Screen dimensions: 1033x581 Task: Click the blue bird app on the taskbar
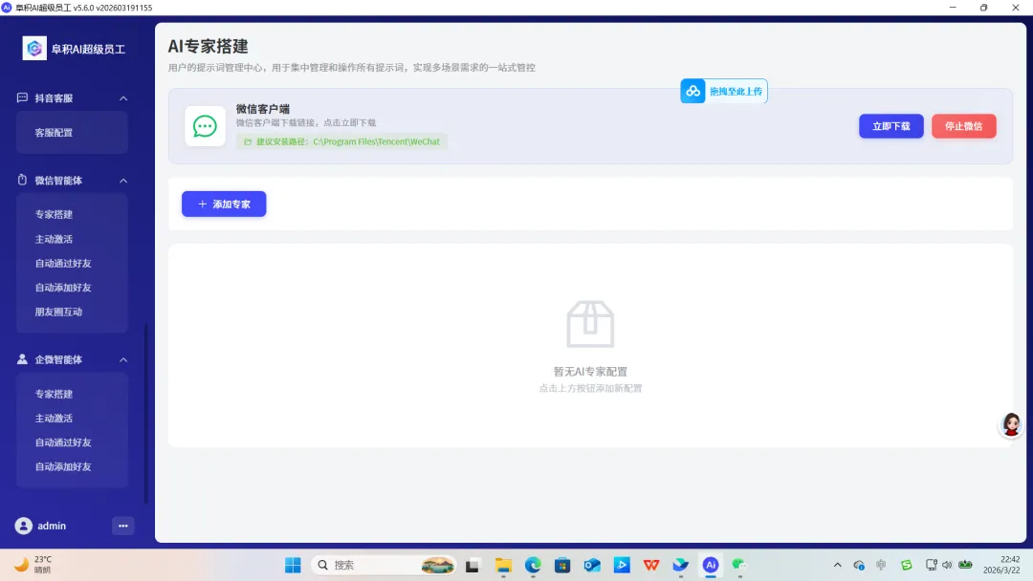[681, 565]
